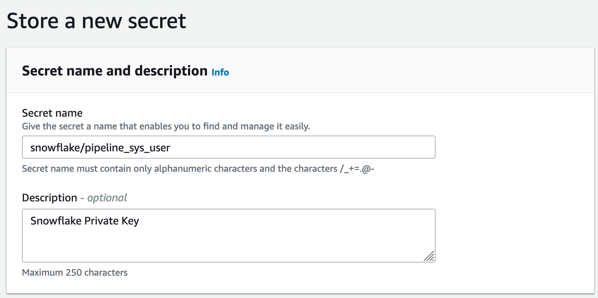
Task: Click the italic "optional" label text
Action: click(x=107, y=198)
